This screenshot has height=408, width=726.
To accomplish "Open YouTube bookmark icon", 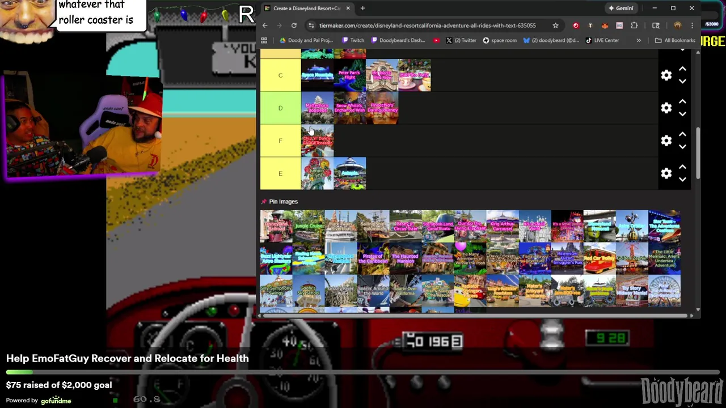I will point(436,40).
